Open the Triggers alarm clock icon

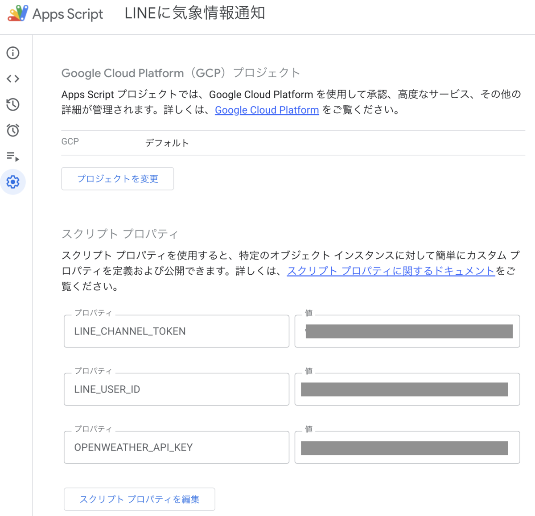(x=13, y=130)
